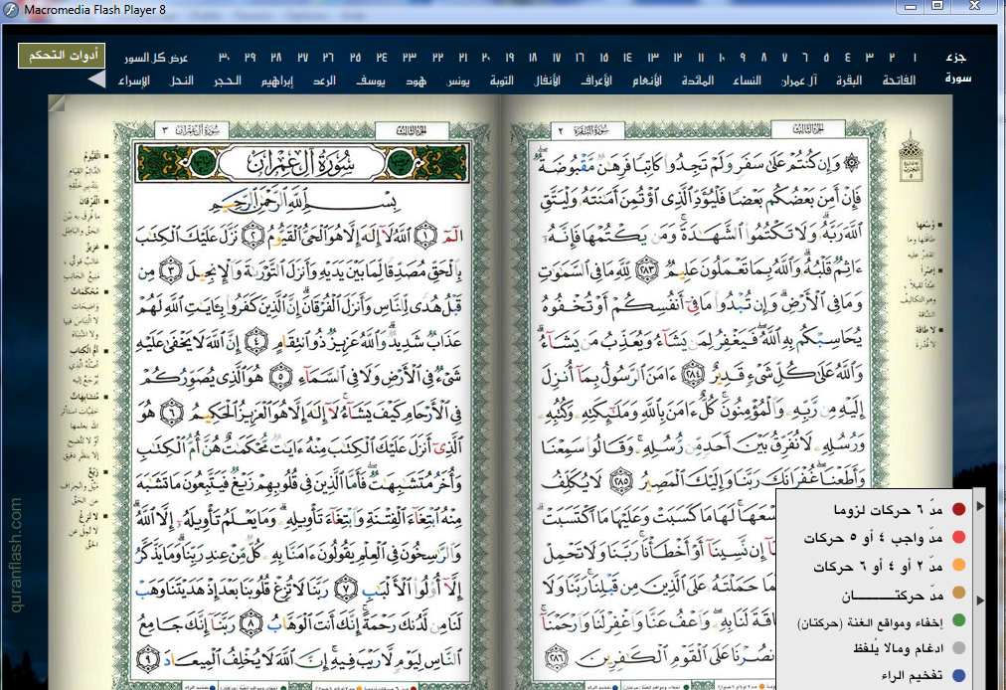The height and width of the screenshot is (690, 1006).
Task: Go to sura المائدة
Action: tap(698, 81)
